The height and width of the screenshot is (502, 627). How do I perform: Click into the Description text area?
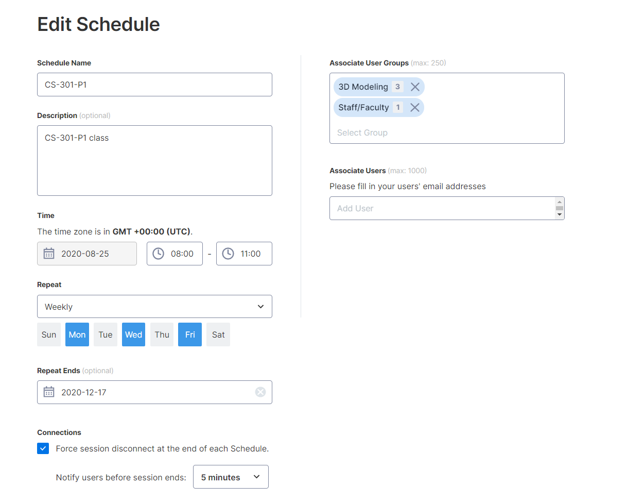pyautogui.click(x=154, y=160)
